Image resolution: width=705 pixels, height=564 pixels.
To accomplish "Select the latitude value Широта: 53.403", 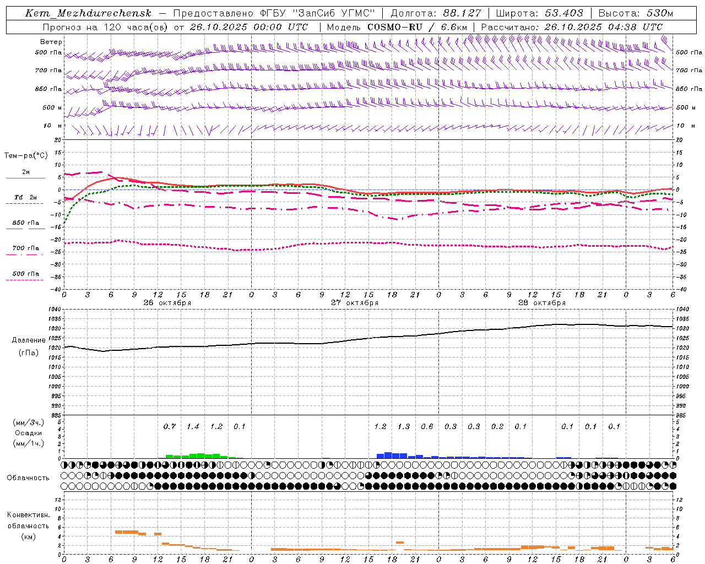I will click(540, 13).
